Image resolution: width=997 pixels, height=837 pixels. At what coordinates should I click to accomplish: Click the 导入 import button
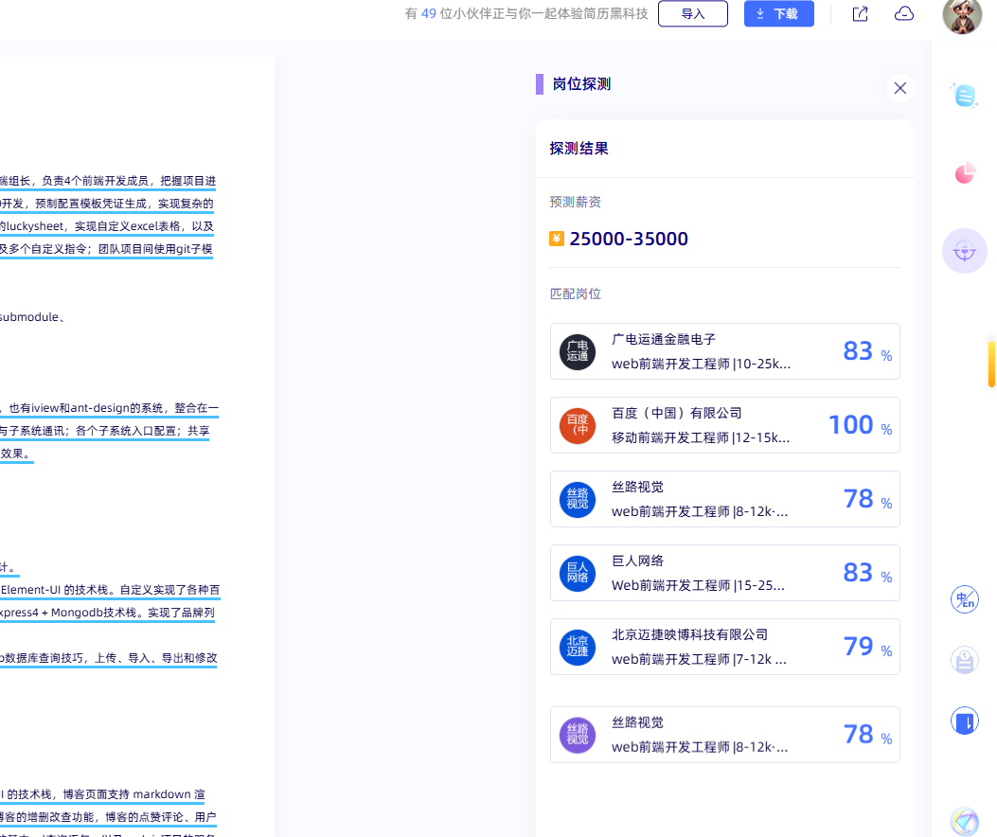(693, 13)
